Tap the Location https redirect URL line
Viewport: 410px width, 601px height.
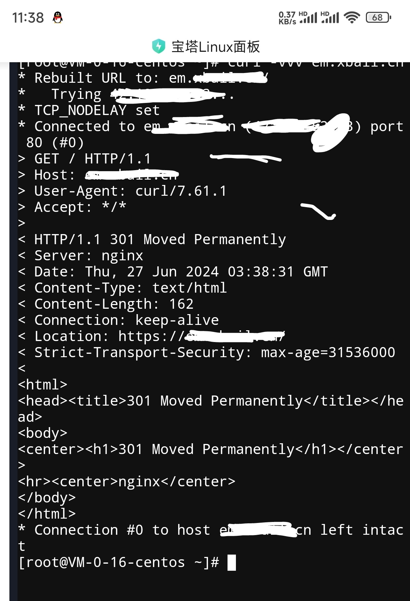pyautogui.click(x=152, y=336)
